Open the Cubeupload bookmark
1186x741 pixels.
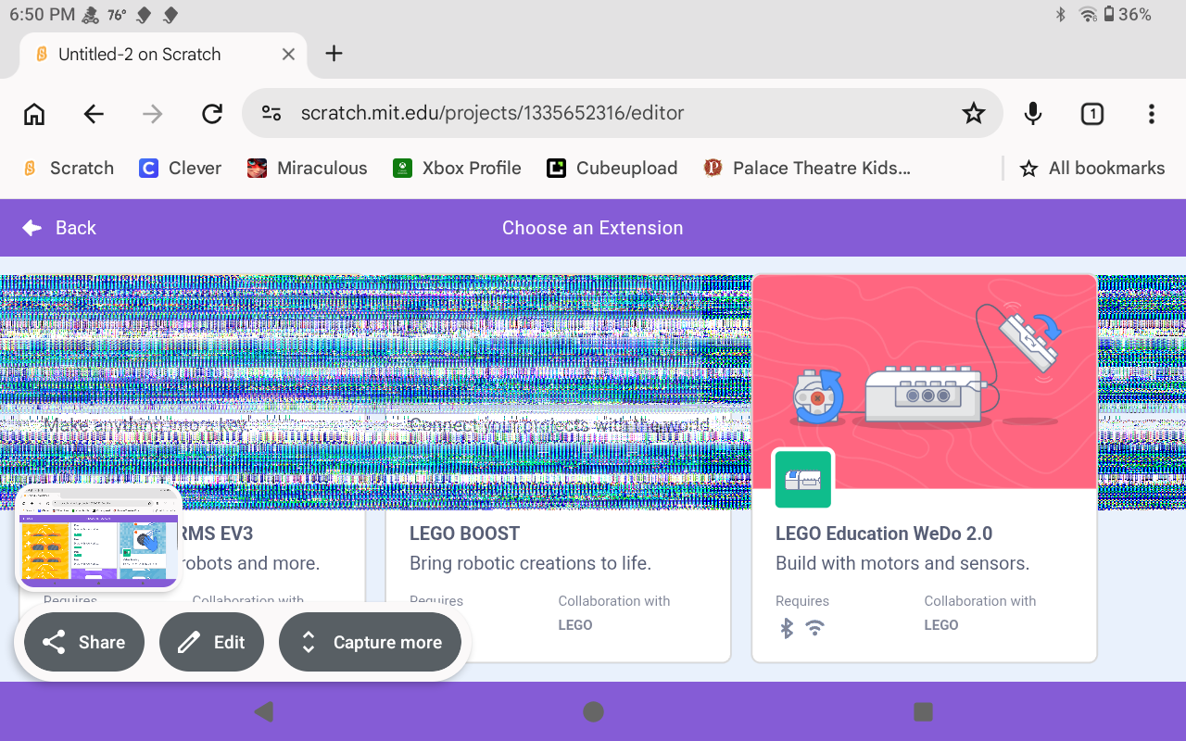tap(612, 168)
